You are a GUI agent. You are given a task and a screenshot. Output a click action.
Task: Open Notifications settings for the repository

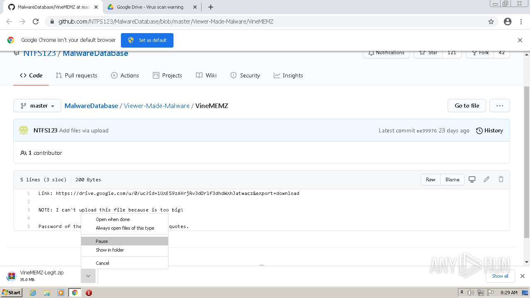(386, 53)
